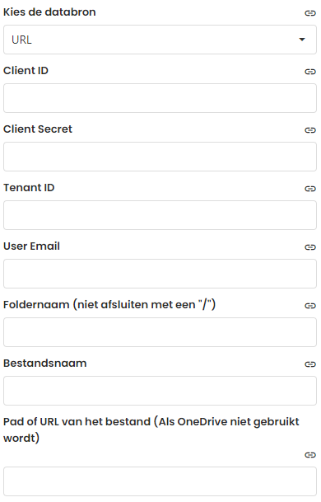Screen dimensions: 321x502
Task: Focus the Client Secret input field
Action: (x=160, y=157)
